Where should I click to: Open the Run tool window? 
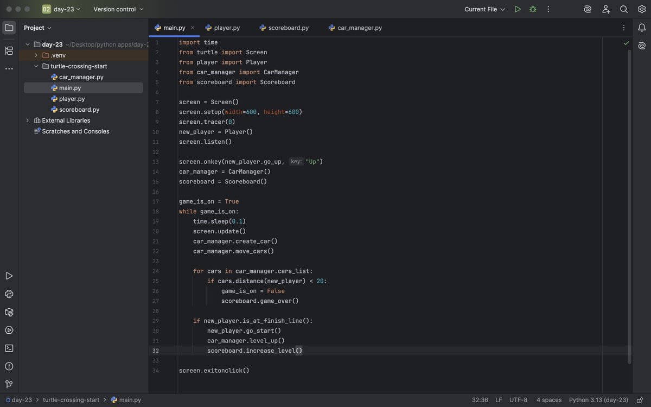(x=9, y=276)
